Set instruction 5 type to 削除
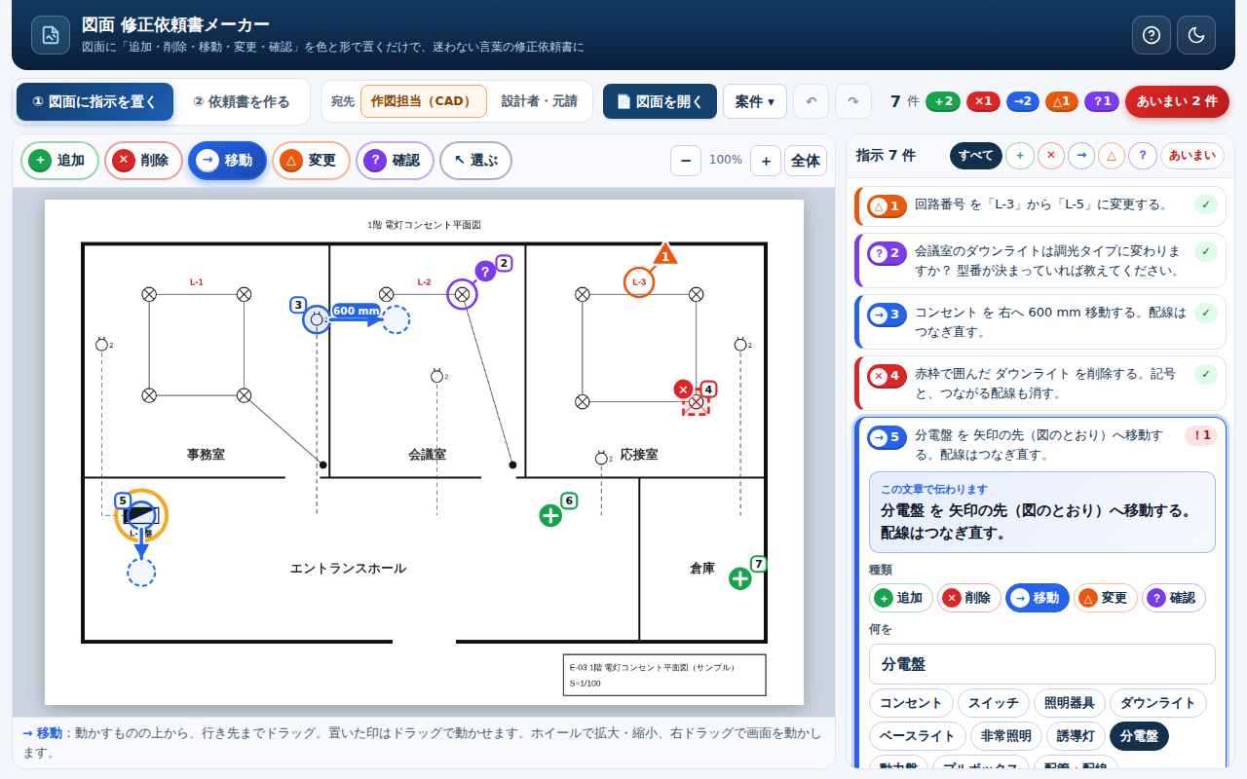Screen dimensions: 1247x779 pos(969,598)
